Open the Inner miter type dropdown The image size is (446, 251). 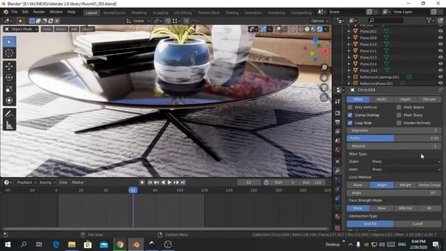pyautogui.click(x=406, y=169)
